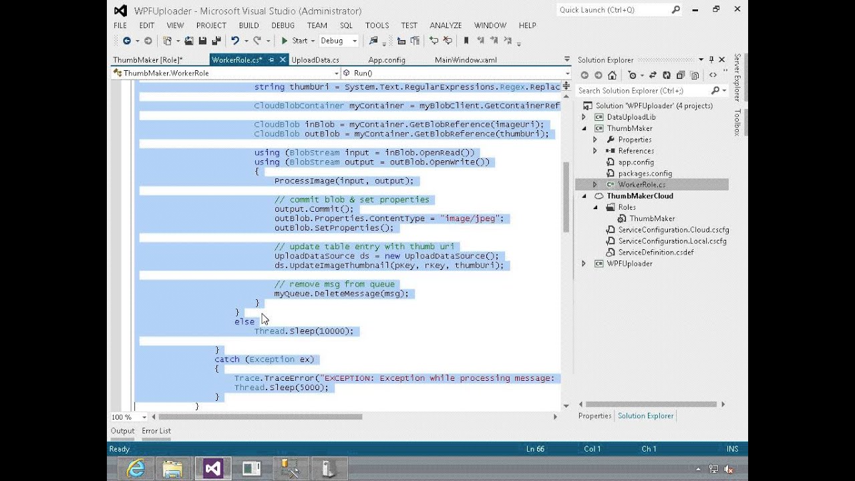Toggle auto-hide pin on Solution Explorer

pyautogui.click(x=711, y=60)
